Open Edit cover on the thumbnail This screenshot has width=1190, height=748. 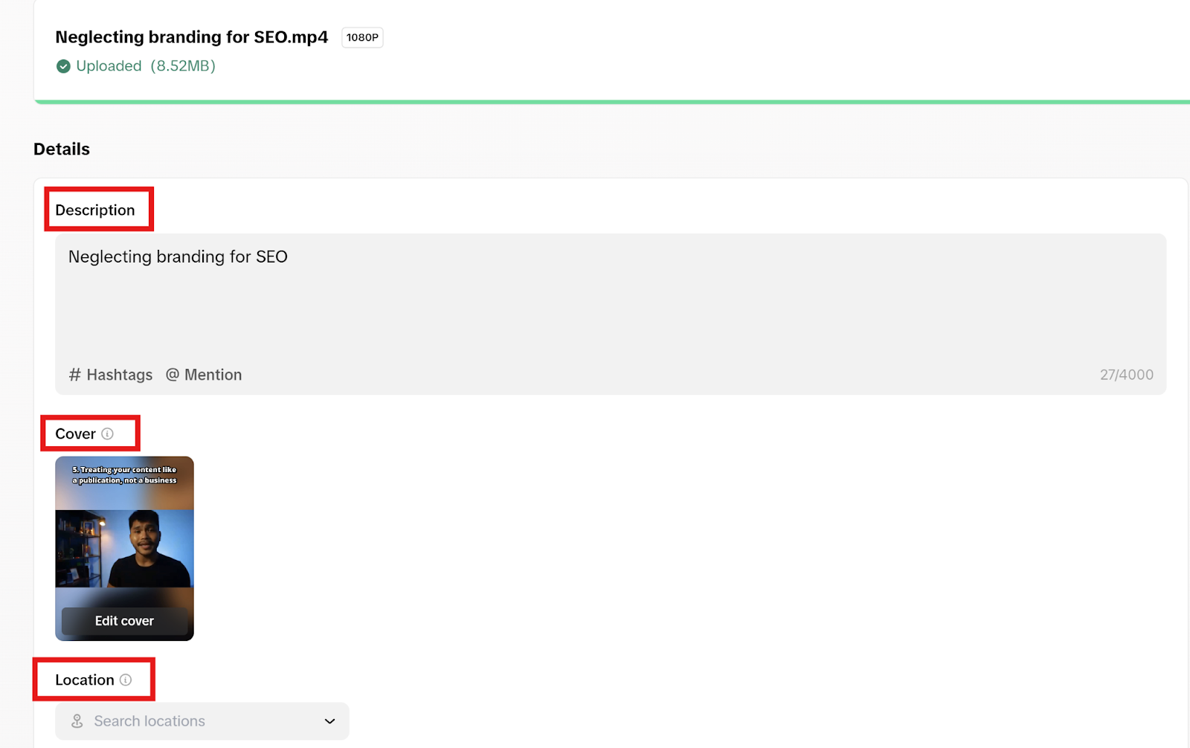(x=124, y=621)
